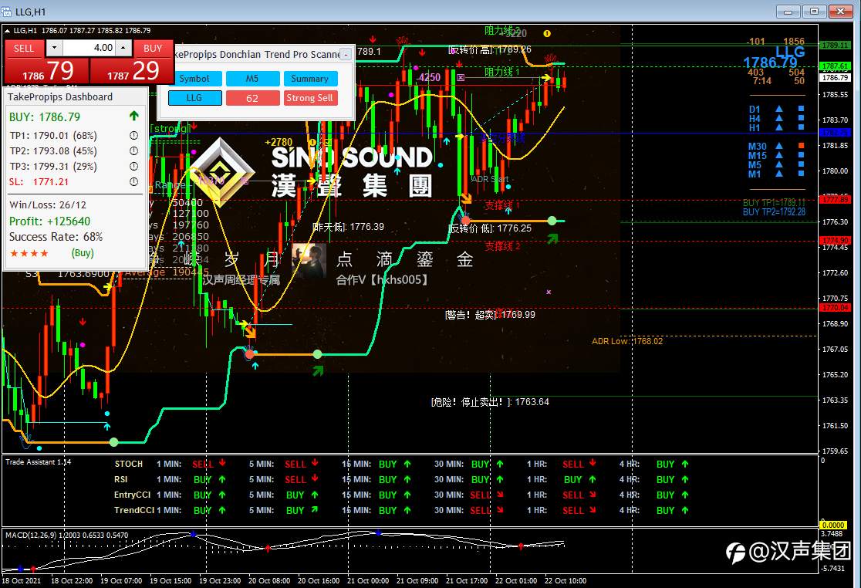Minimize the Donchian Trend Pro Scanner panel
This screenshot has height=588, width=861.
(346, 54)
